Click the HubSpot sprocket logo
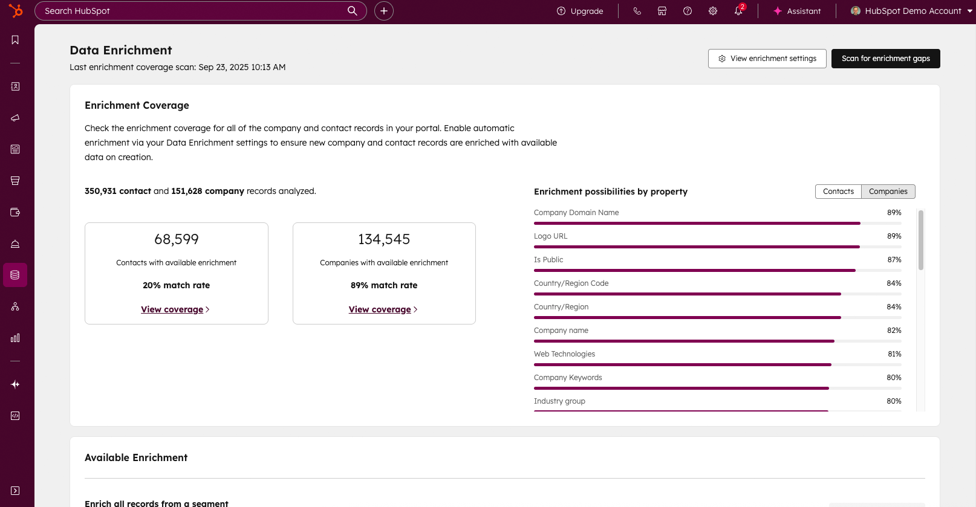Screen dimensions: 976x507 click(x=16, y=11)
